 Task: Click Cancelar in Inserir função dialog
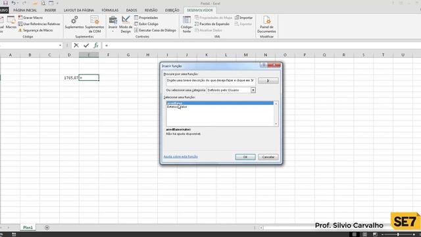(x=268, y=157)
